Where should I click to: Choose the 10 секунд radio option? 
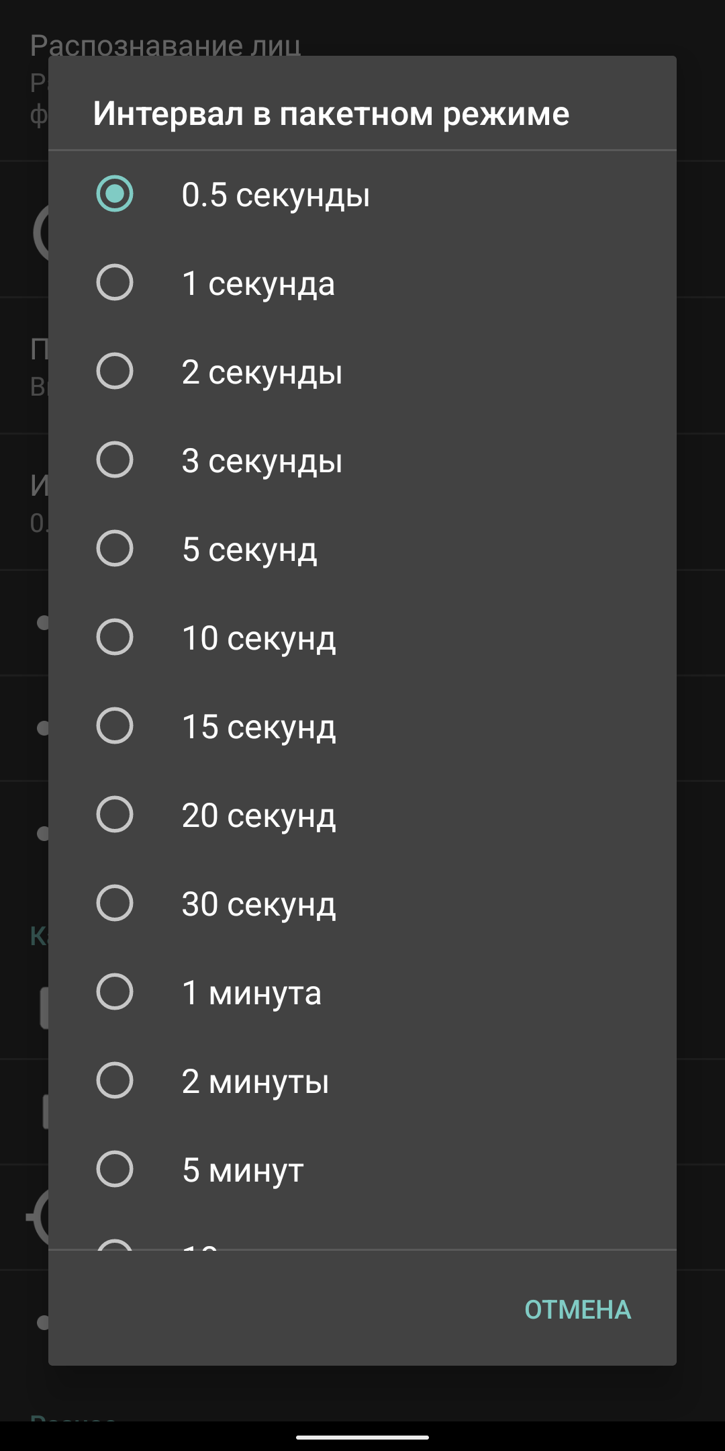115,637
